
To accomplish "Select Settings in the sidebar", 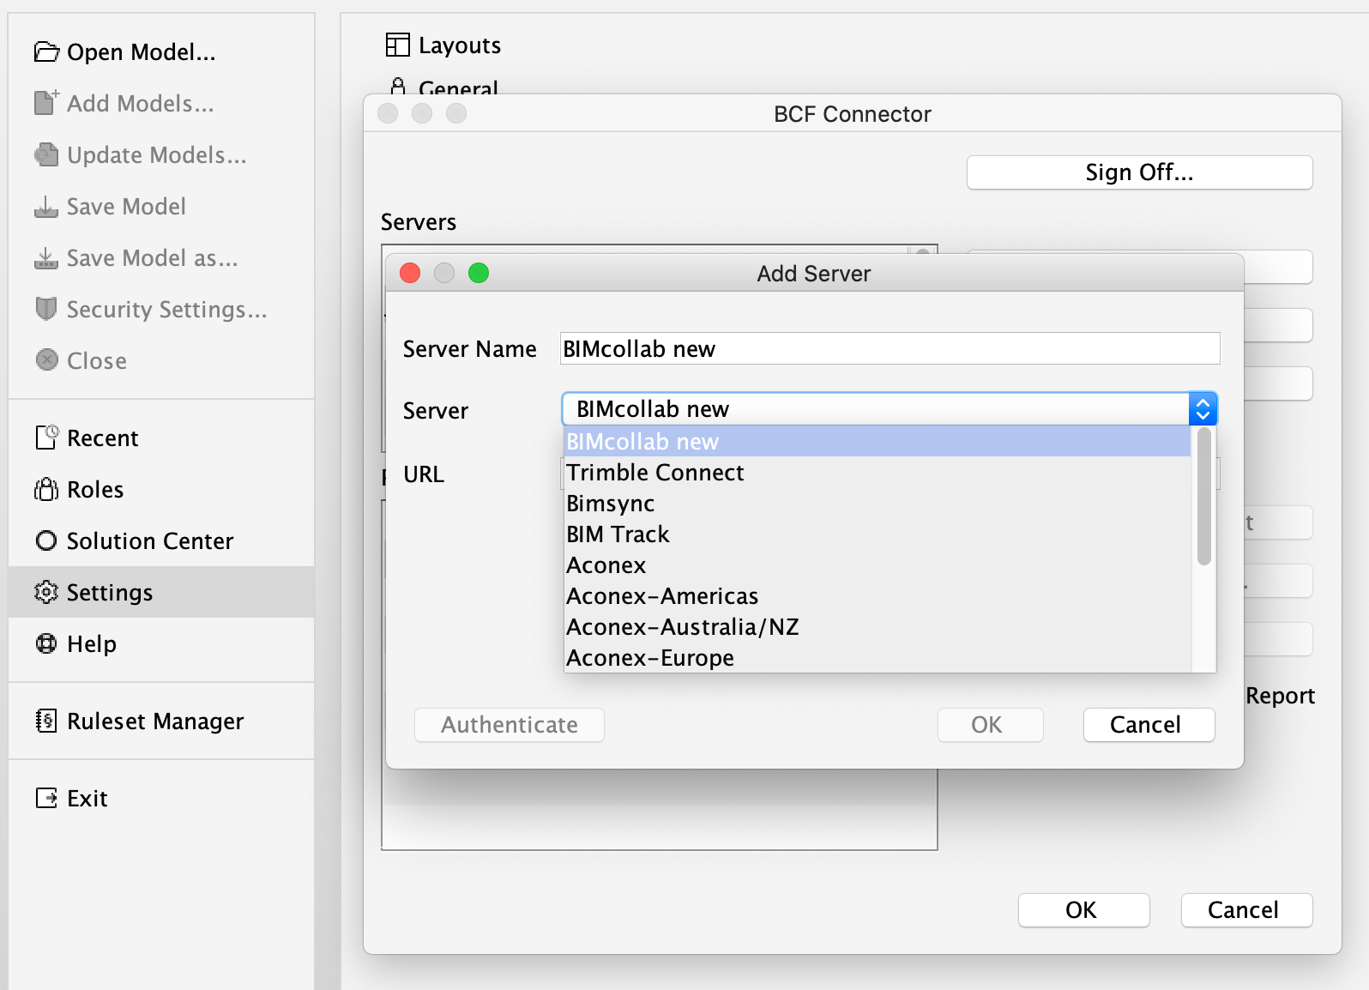I will pos(161,592).
